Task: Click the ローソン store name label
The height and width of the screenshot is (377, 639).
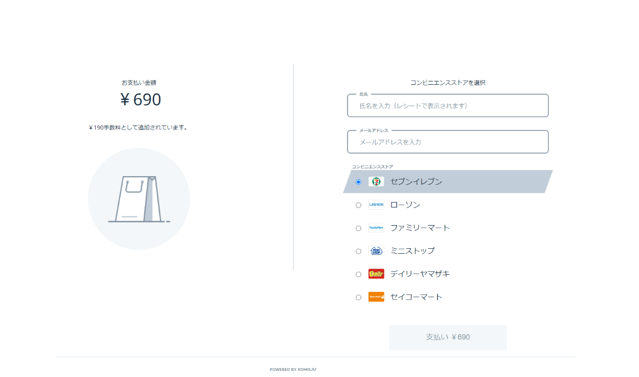Action: pyautogui.click(x=405, y=205)
